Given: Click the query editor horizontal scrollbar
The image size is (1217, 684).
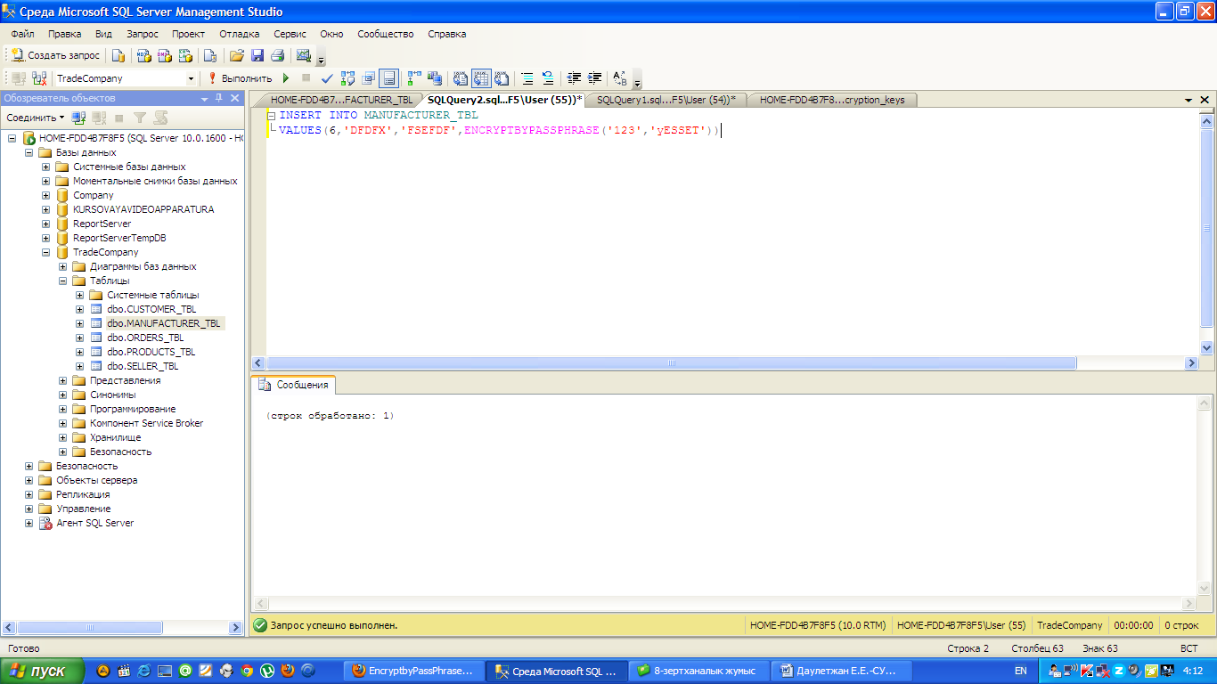Looking at the screenshot, I should 671,363.
